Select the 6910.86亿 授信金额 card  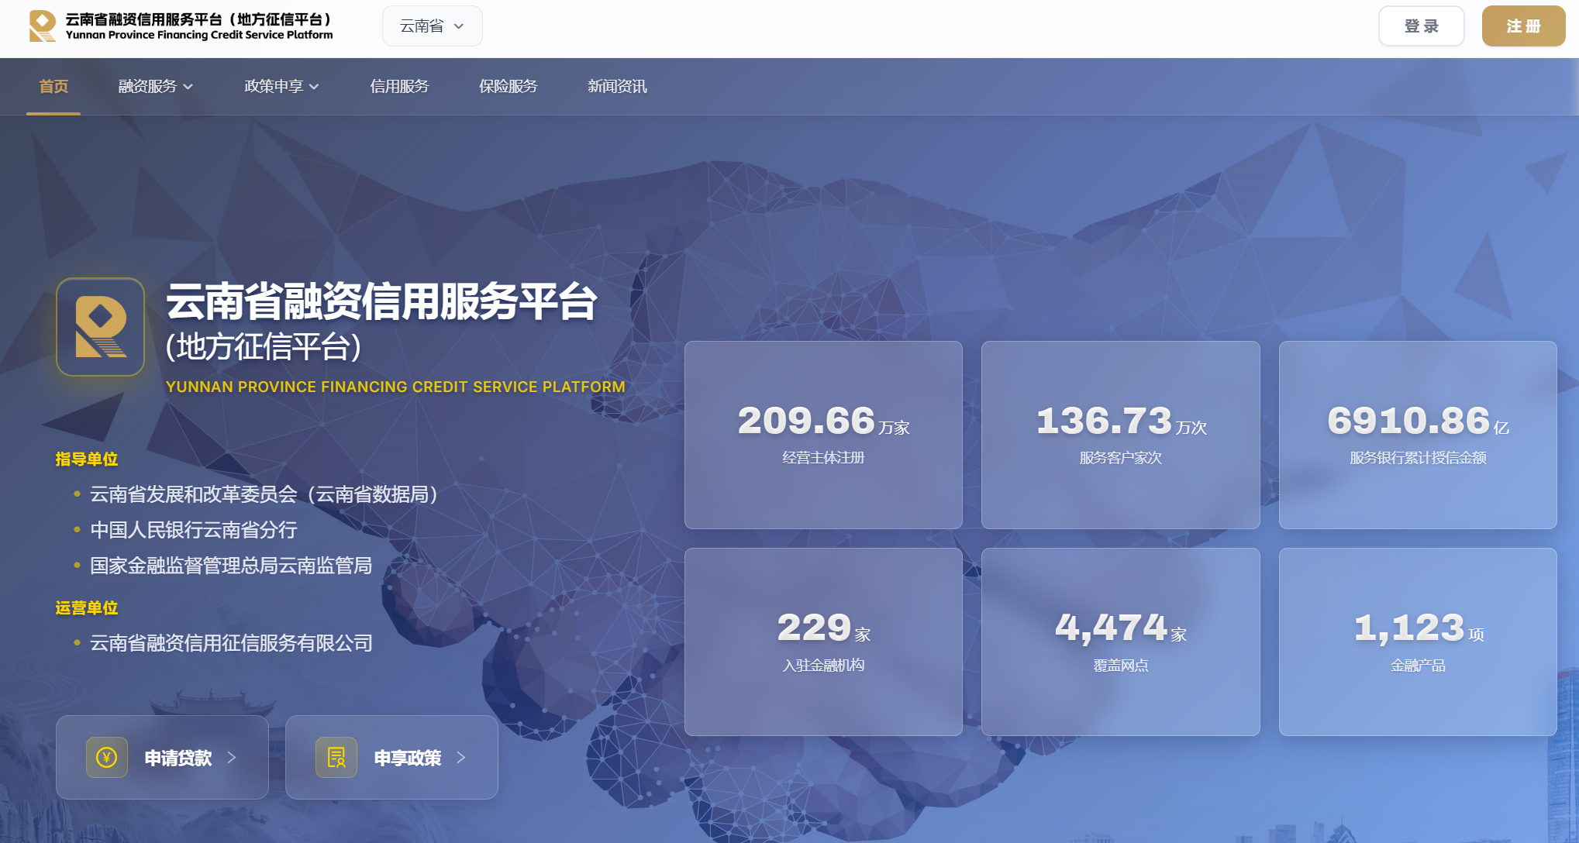pyautogui.click(x=1418, y=435)
